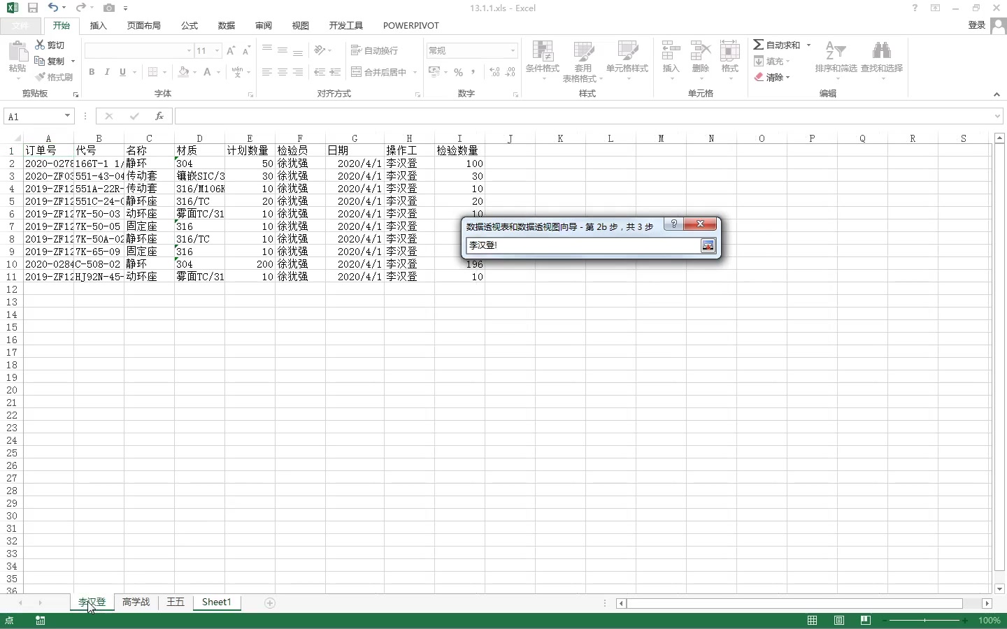Increase font size with large A icon
Viewport: 1007px width, 629px height.
point(231,50)
